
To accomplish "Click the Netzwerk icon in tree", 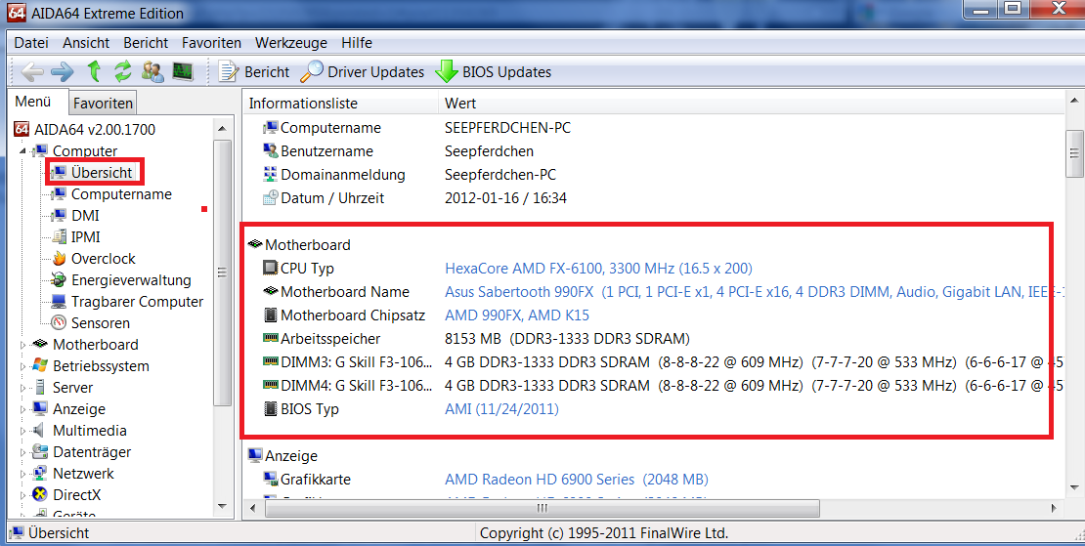I will (x=40, y=474).
